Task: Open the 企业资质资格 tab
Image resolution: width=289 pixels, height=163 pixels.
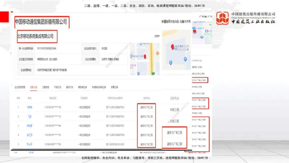Action: point(20,87)
